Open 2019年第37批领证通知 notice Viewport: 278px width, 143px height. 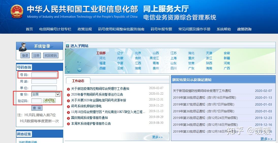pyautogui.click(x=204, y=105)
